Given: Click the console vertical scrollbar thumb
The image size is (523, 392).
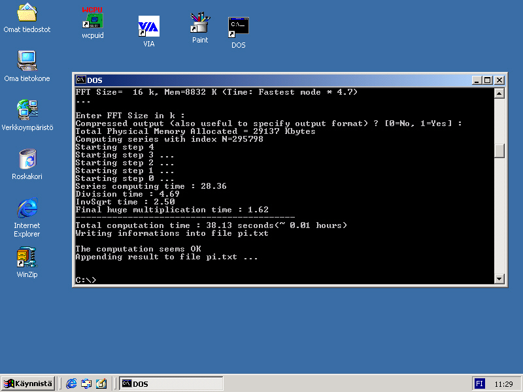Looking at the screenshot, I should click(x=499, y=151).
